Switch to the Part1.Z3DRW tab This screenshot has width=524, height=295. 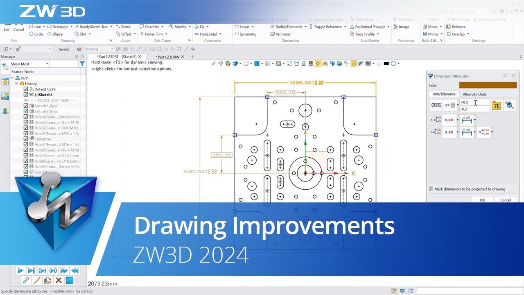[170, 57]
